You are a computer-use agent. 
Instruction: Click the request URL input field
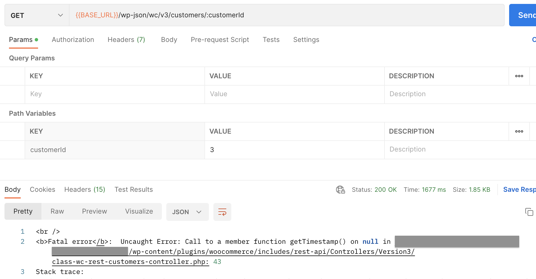point(287,15)
